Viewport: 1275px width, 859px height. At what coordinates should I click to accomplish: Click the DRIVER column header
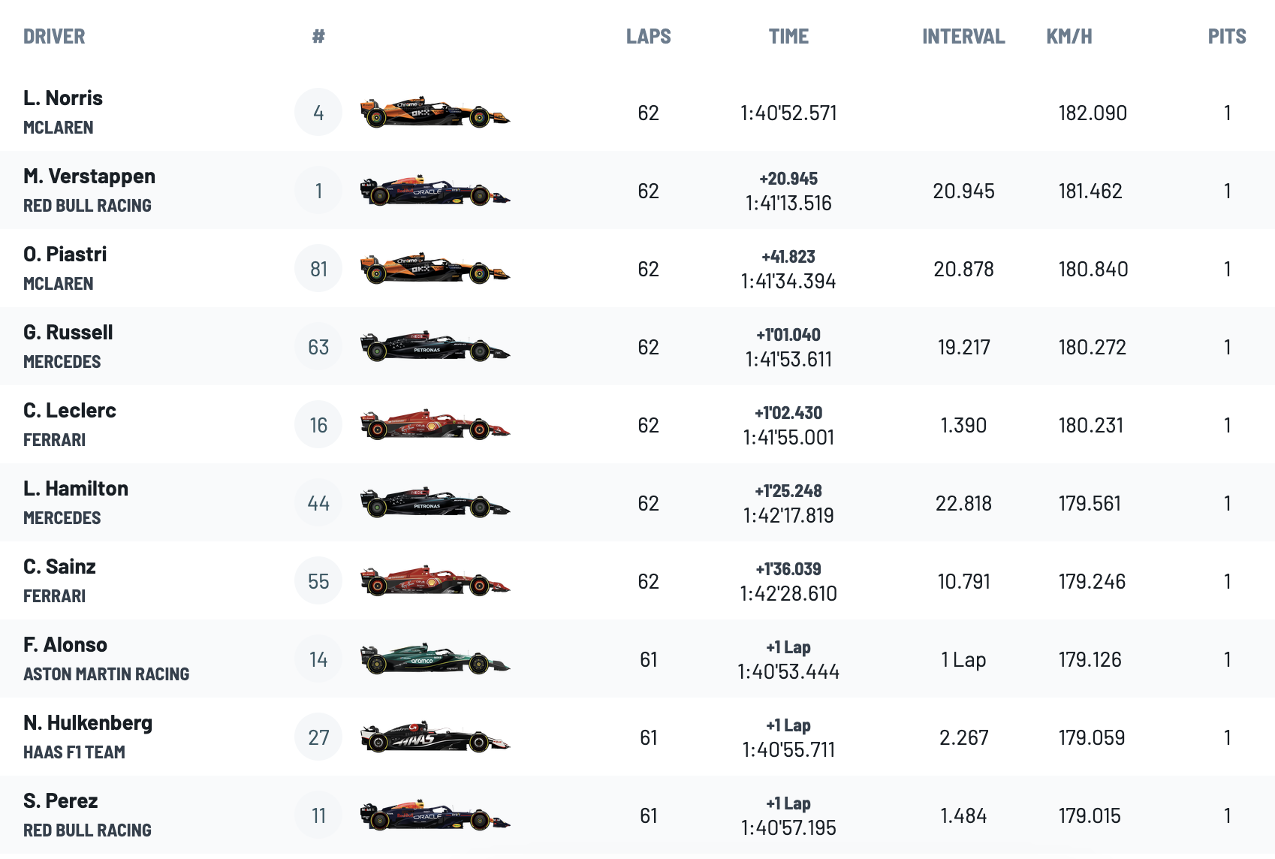click(x=54, y=36)
